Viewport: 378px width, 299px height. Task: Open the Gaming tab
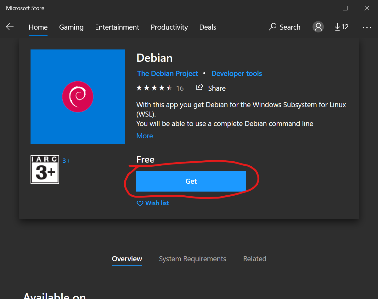(71, 27)
